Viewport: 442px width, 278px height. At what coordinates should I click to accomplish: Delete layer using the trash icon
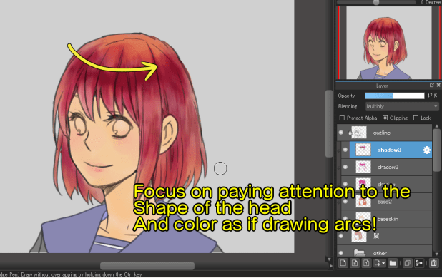[x=433, y=264]
